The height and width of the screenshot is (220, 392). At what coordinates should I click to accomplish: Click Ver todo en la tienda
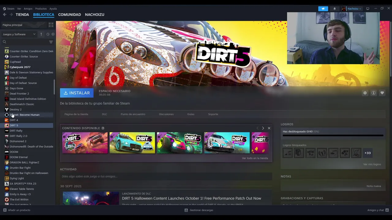[x=255, y=158]
